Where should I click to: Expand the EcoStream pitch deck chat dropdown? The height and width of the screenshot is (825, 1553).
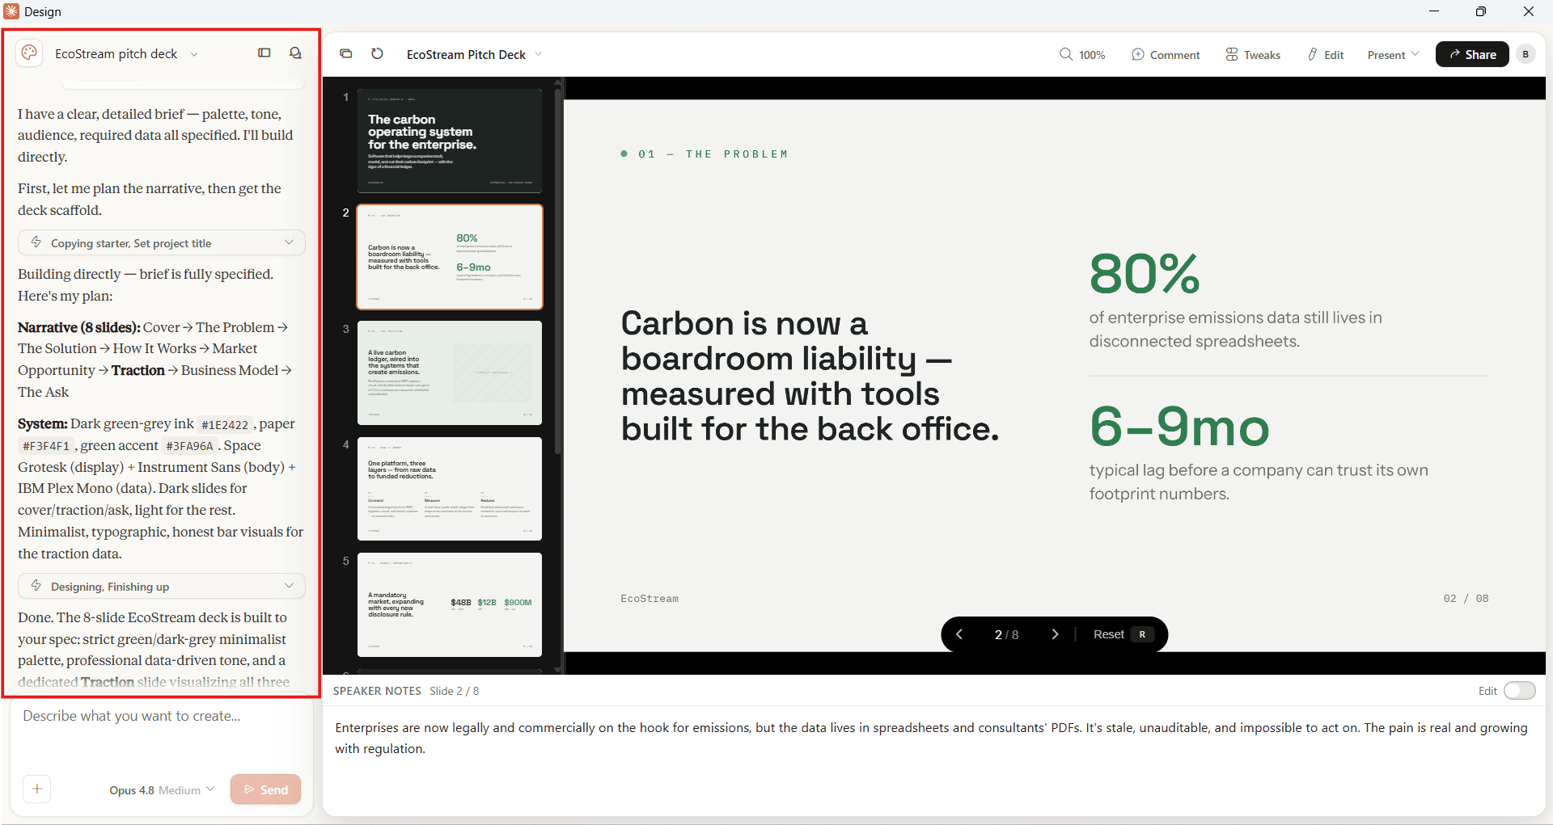click(x=194, y=54)
